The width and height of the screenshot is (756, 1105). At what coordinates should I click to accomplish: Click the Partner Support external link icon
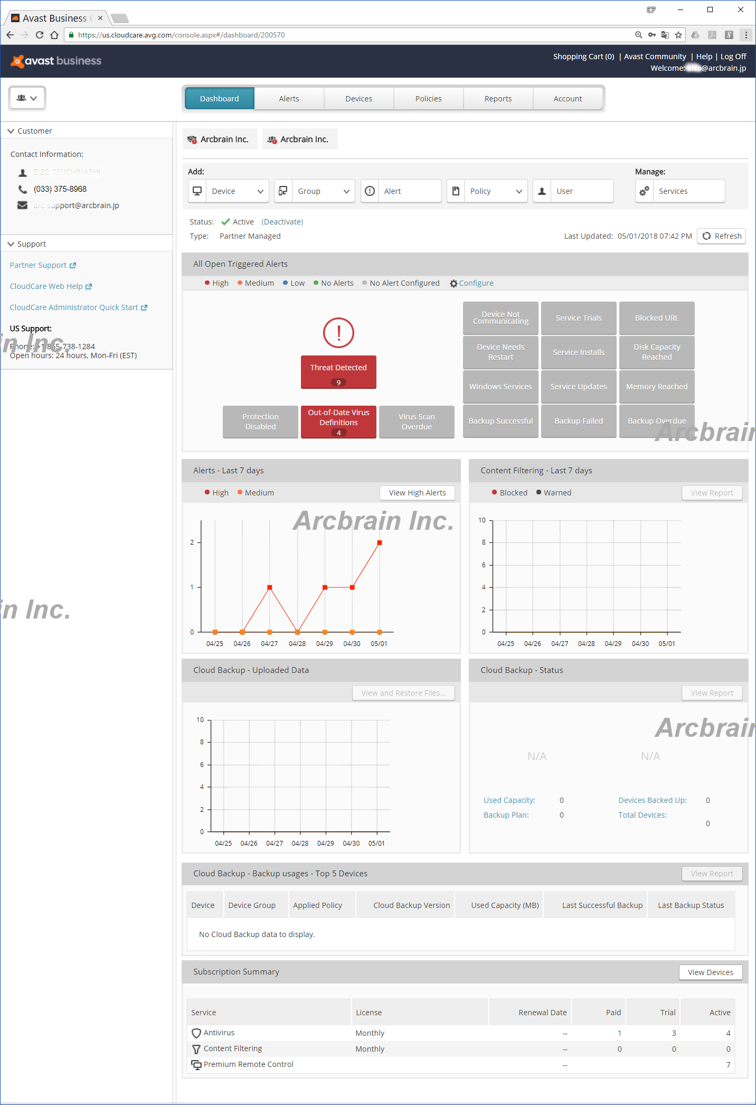point(73,266)
